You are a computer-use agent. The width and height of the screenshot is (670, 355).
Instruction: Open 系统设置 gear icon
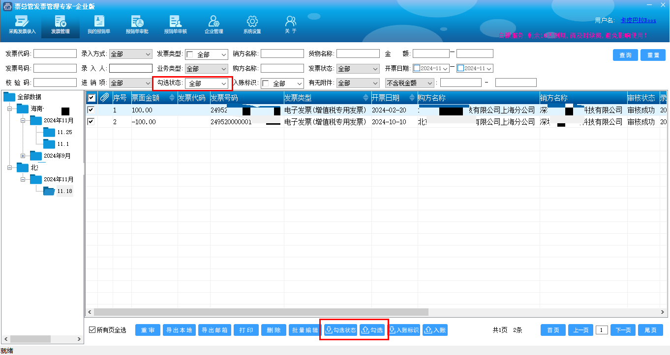click(252, 25)
